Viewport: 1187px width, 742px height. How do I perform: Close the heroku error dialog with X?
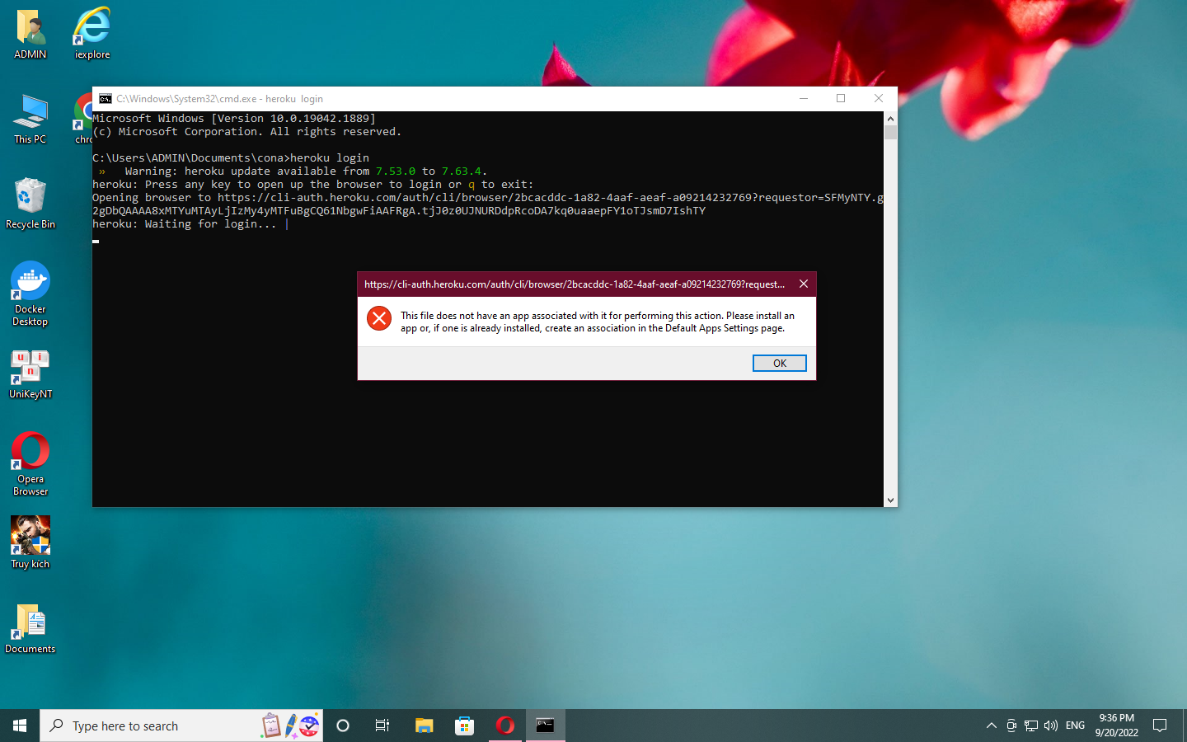pos(804,284)
